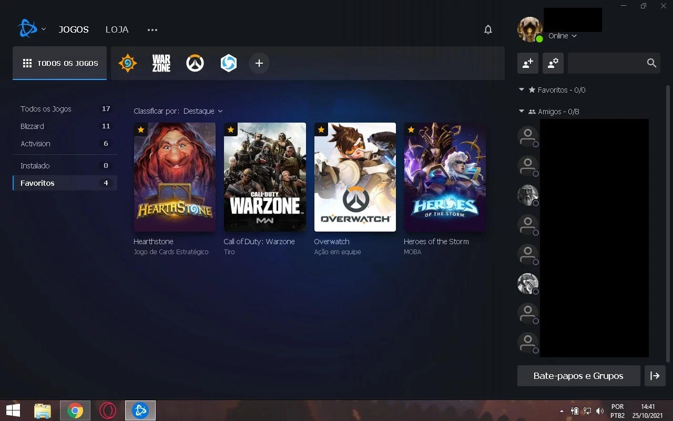Unfavorite Overwatch using its star badge
673x421 pixels.
[x=321, y=129]
